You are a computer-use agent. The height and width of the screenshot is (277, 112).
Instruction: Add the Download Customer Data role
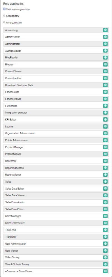tap(105, 85)
